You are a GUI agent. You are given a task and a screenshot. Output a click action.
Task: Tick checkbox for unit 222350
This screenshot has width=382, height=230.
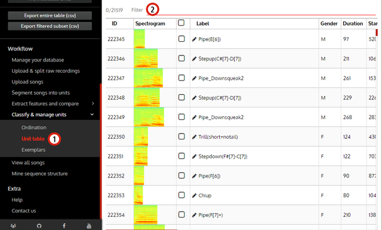(181, 136)
